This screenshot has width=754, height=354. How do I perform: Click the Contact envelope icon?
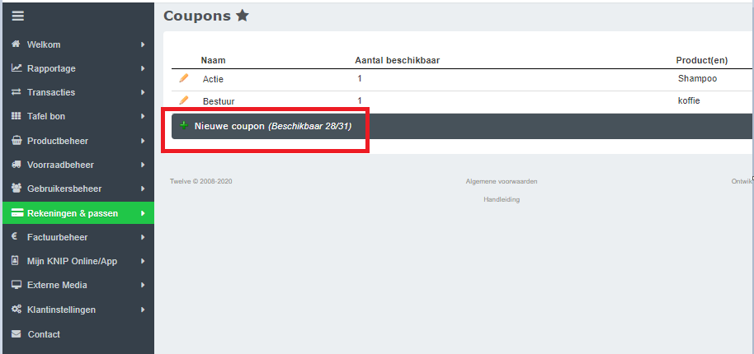point(16,334)
